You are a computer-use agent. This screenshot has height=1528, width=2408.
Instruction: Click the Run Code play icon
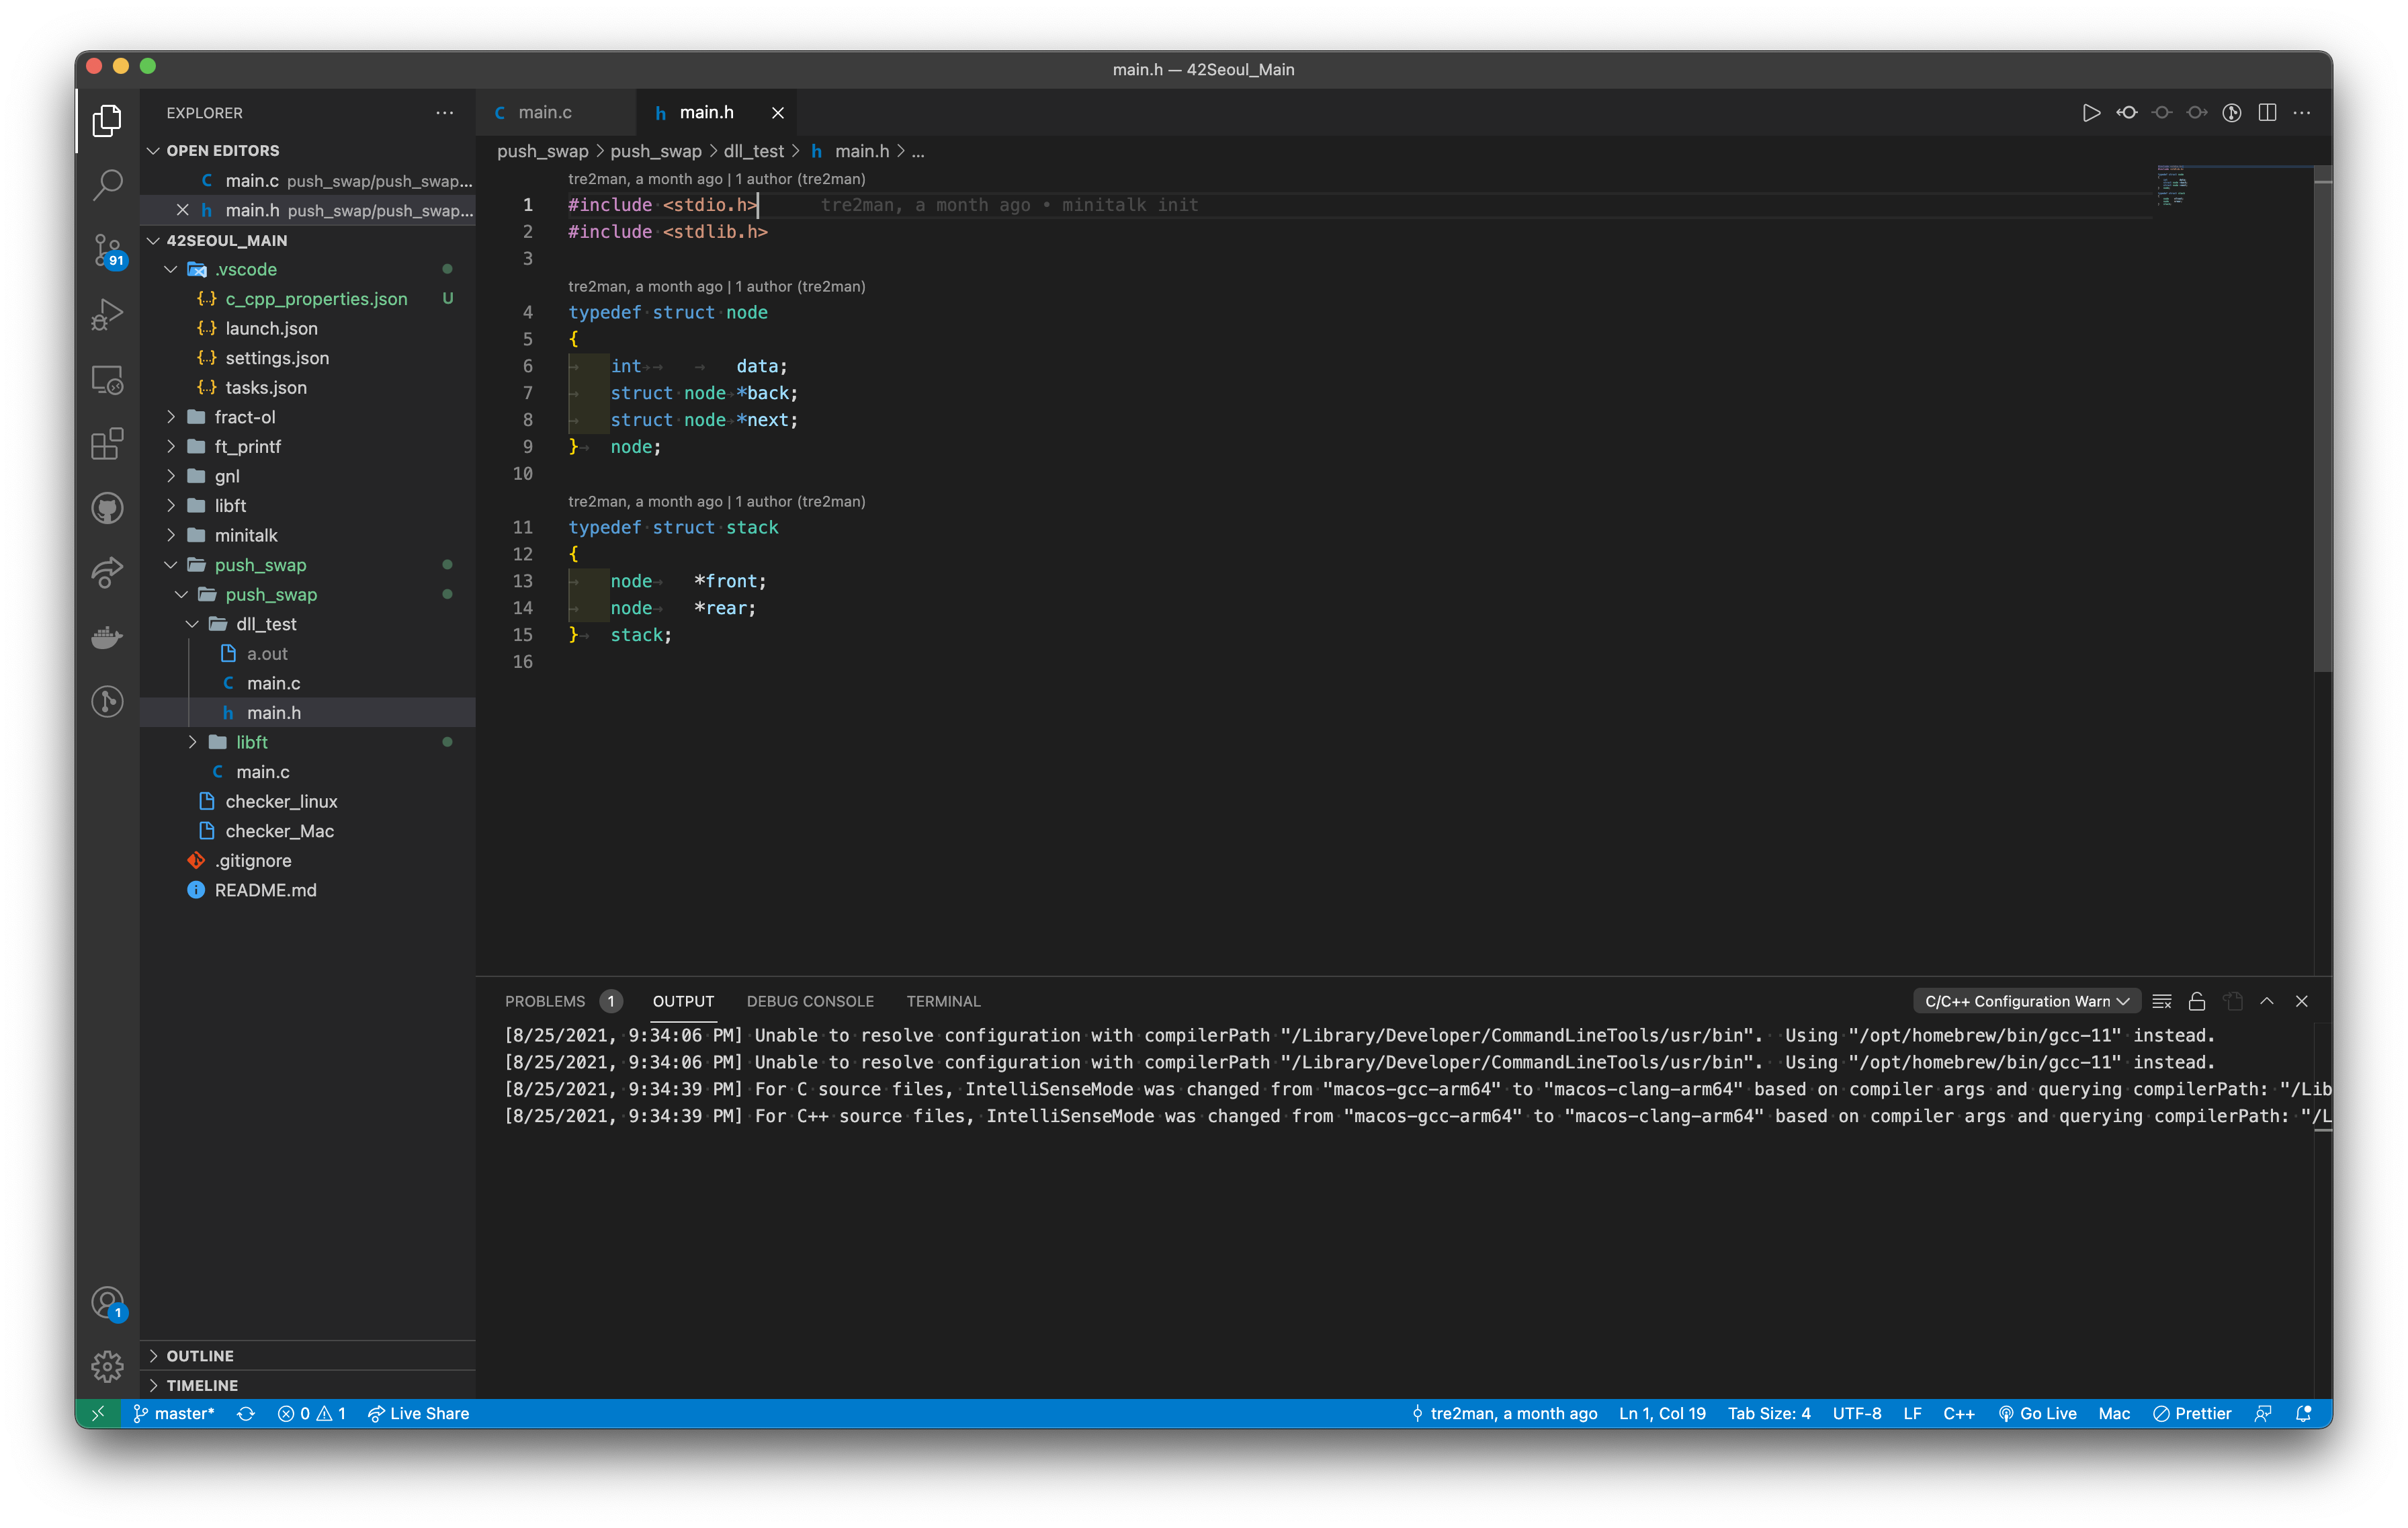tap(2090, 113)
